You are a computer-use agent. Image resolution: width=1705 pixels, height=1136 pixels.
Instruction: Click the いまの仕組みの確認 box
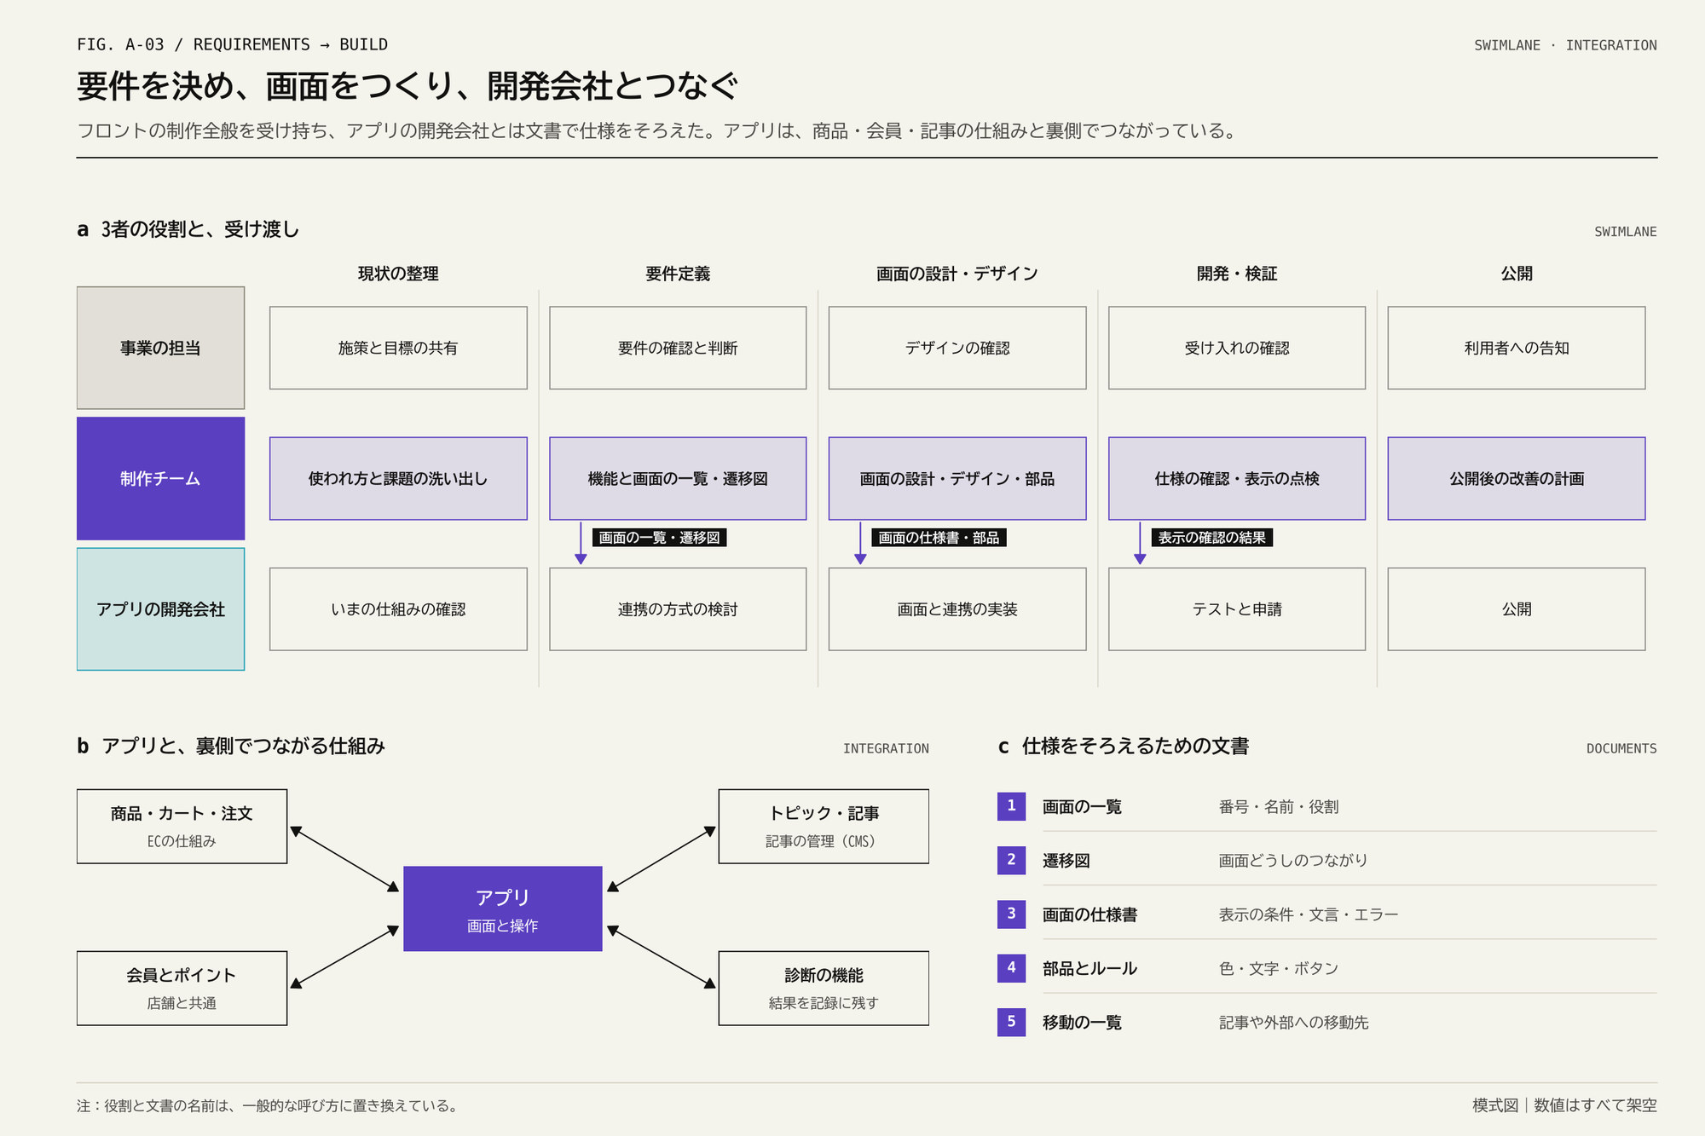398,608
